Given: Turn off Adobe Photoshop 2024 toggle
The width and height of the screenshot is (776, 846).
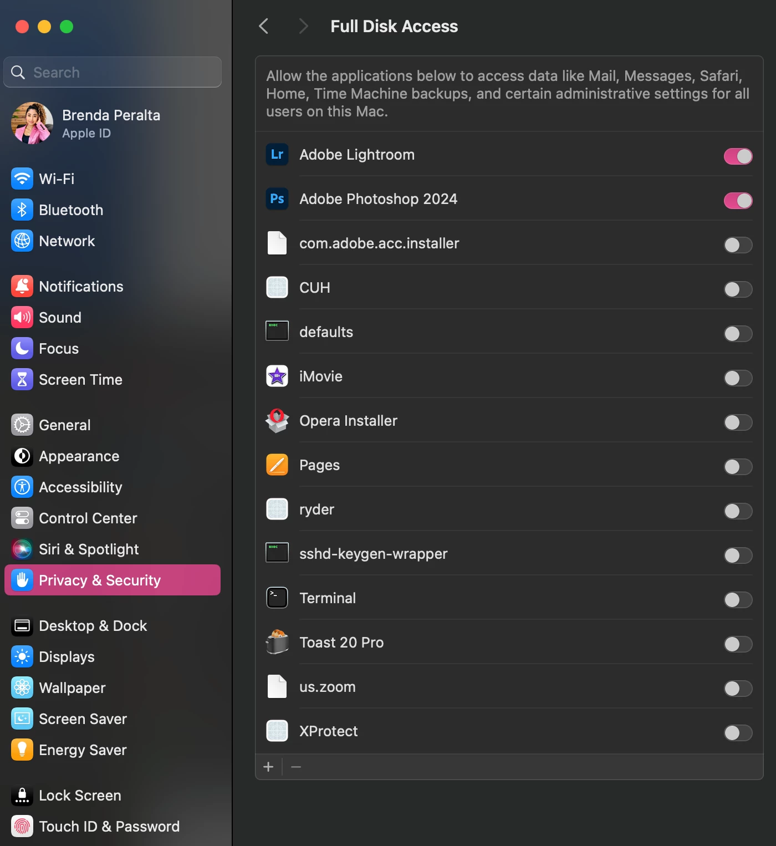Looking at the screenshot, I should tap(738, 201).
